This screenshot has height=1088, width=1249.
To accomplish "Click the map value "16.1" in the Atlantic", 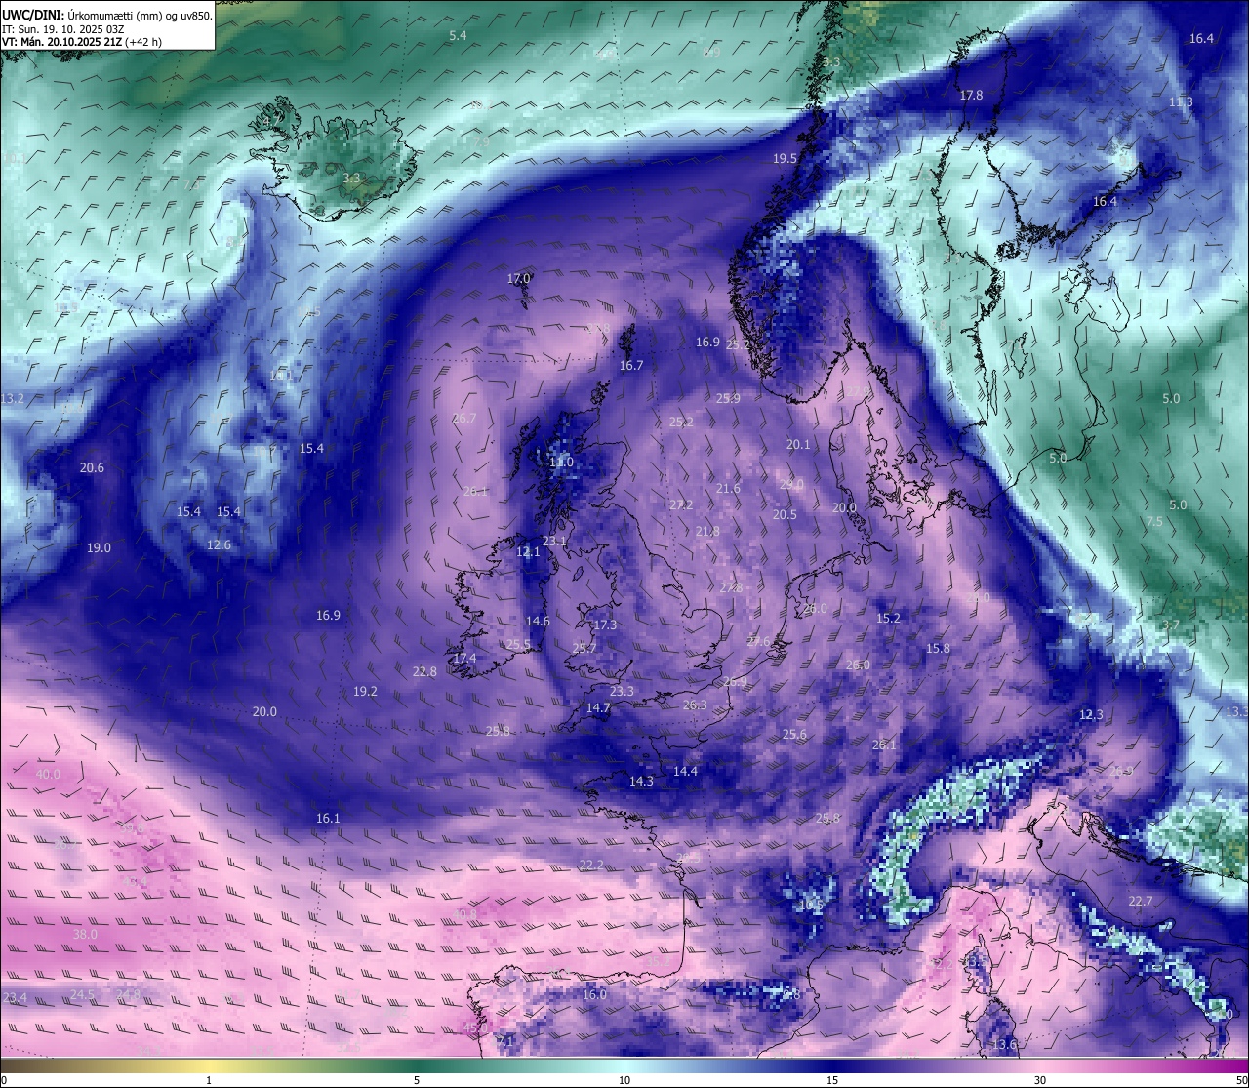I will pyautogui.click(x=328, y=819).
